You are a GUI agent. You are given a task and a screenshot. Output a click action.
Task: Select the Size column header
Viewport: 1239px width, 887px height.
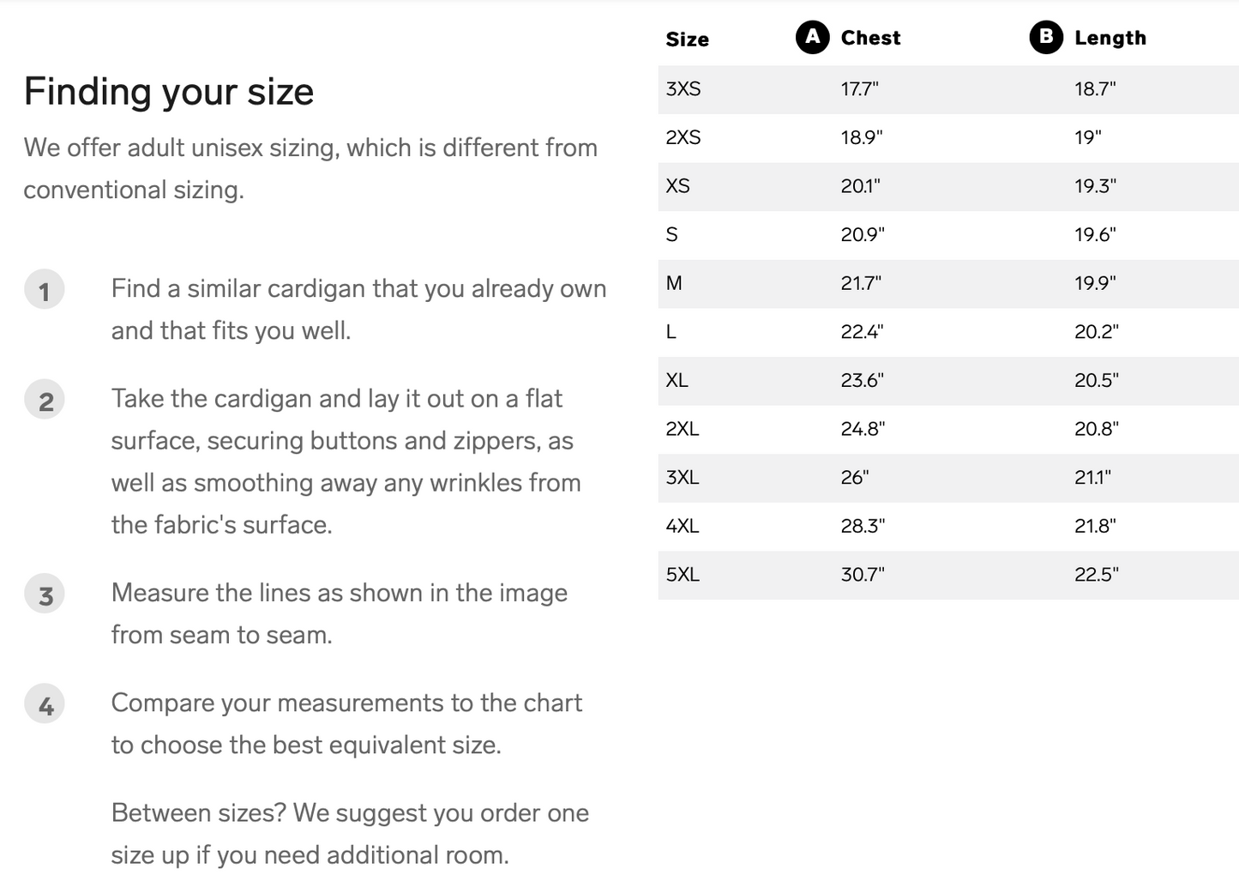687,39
